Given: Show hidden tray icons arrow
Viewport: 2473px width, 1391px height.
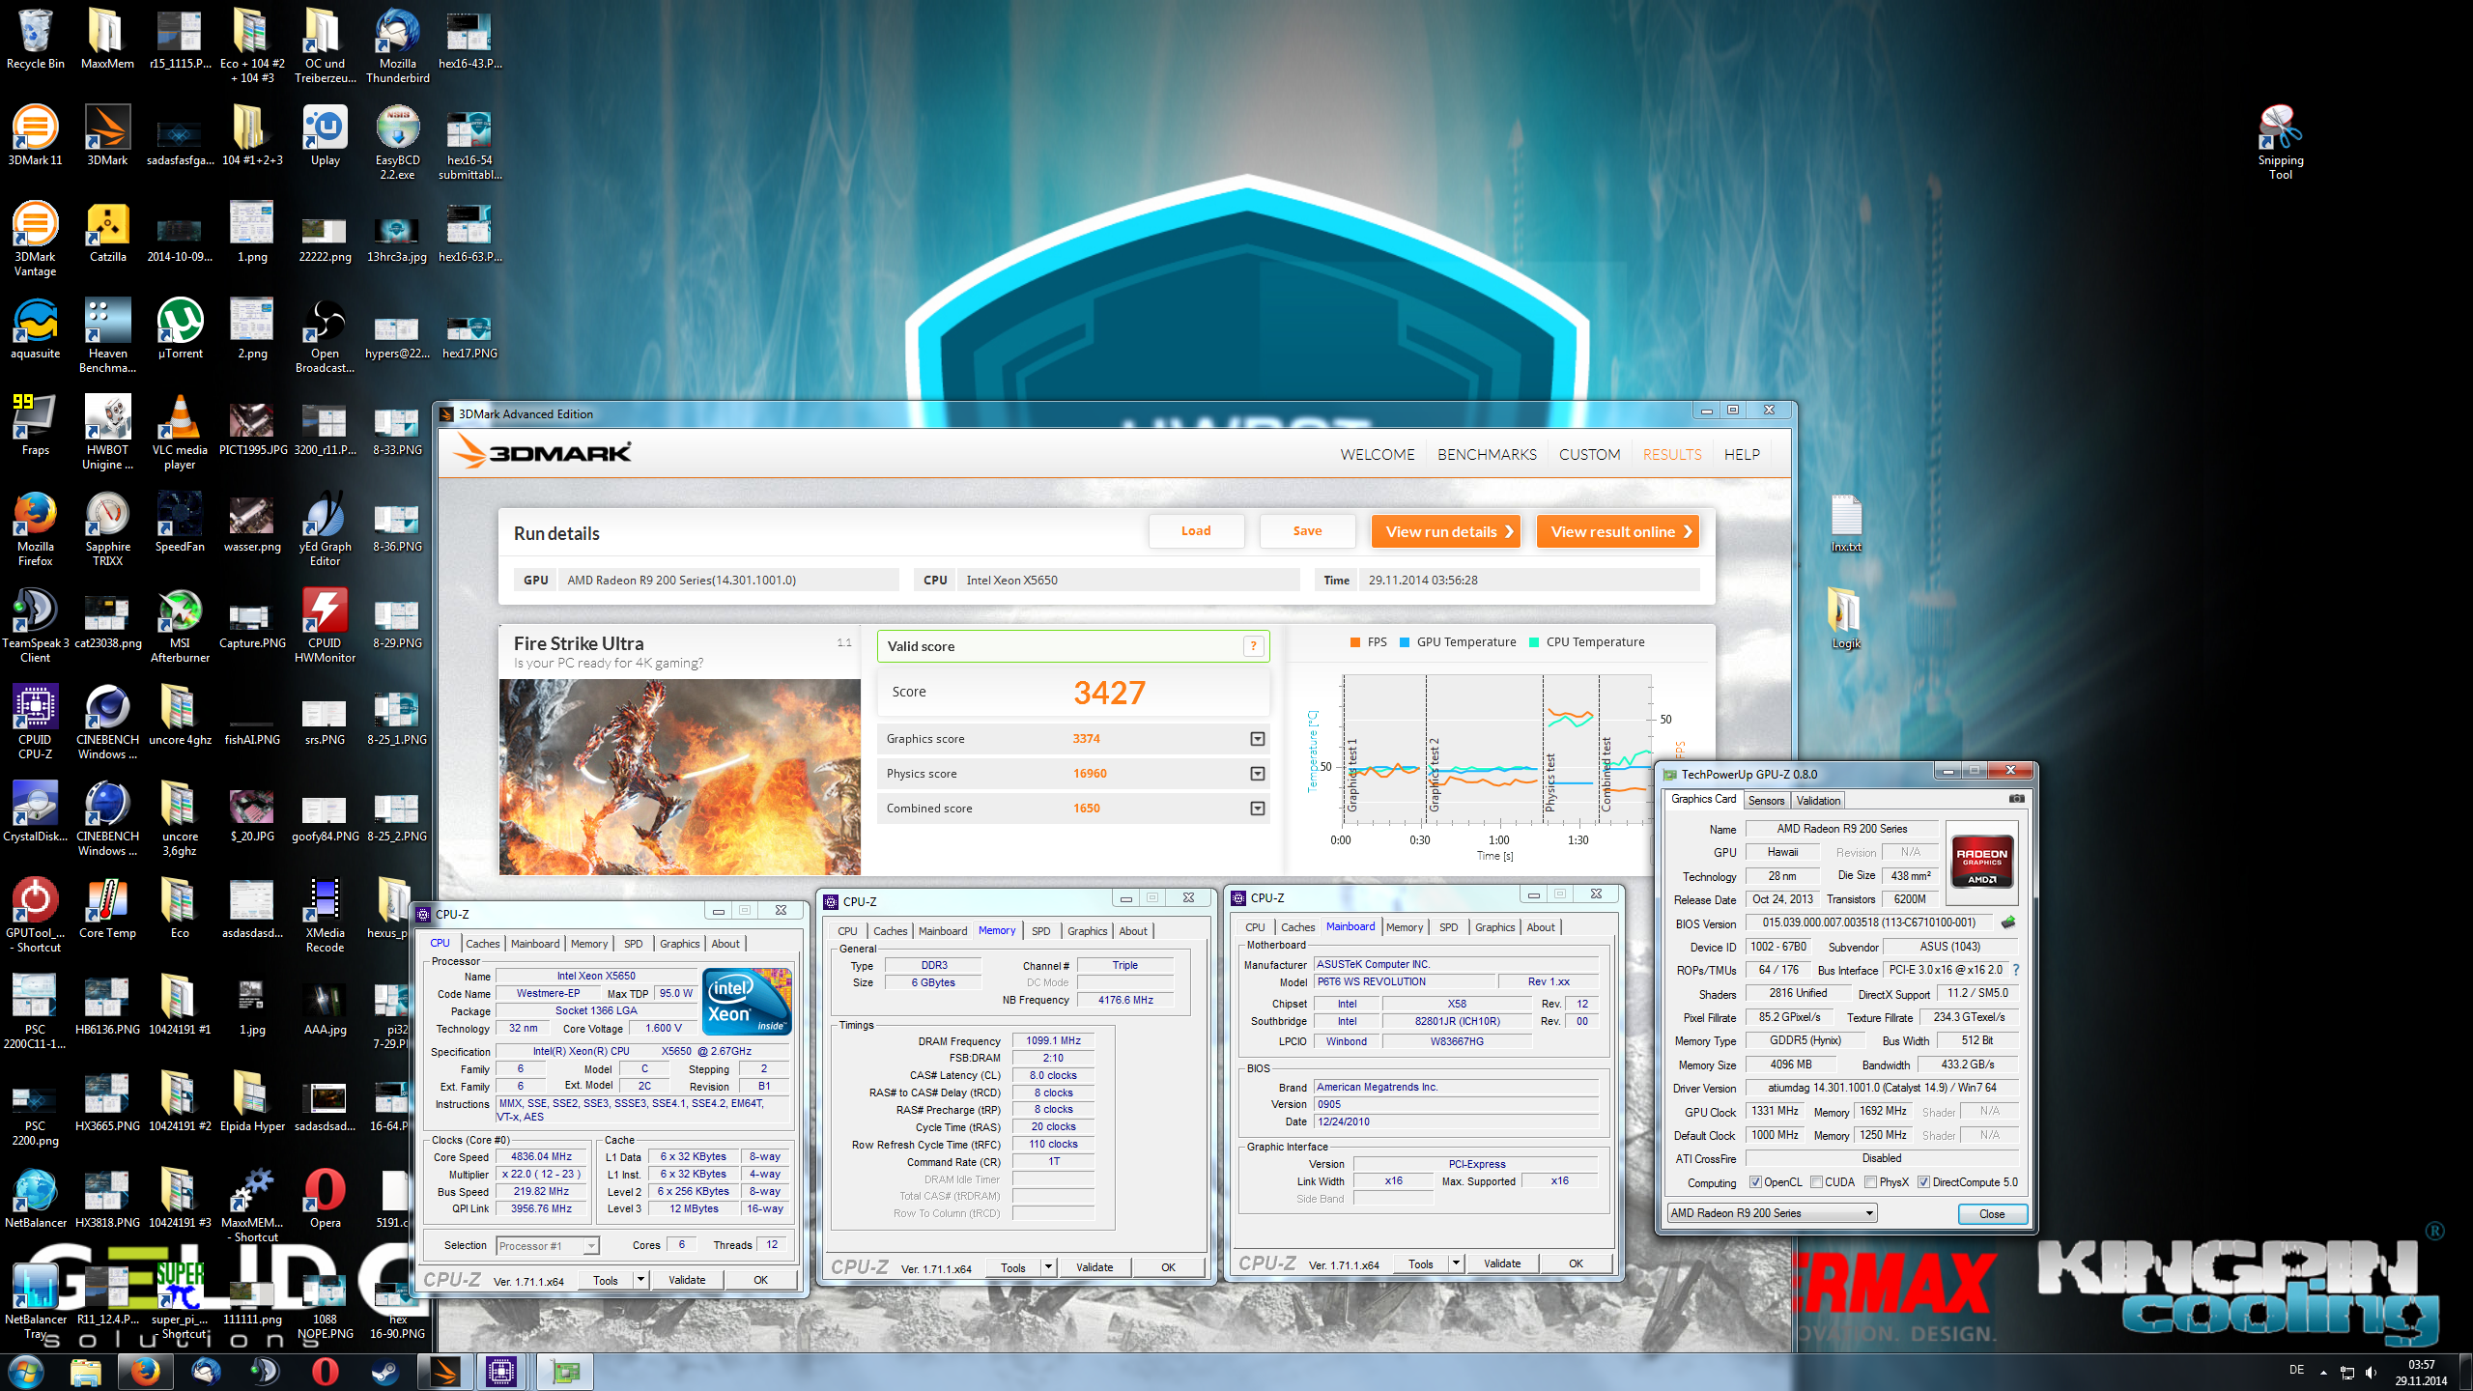Looking at the screenshot, I should pos(2323,1373).
